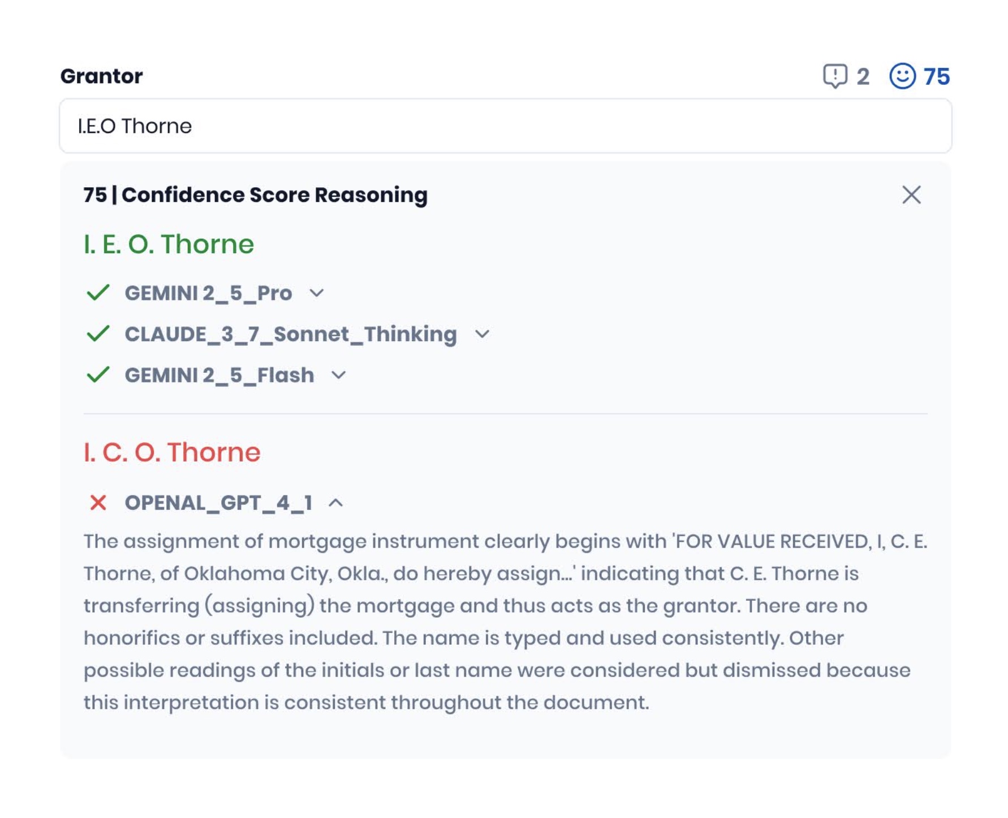Click the Grantor input field
Screen dimensions: 1008x818
(x=505, y=126)
